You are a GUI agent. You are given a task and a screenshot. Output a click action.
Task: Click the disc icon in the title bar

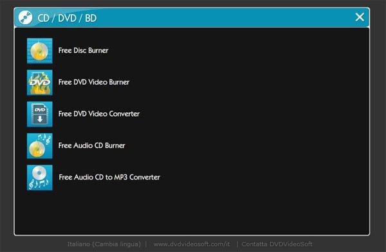click(25, 18)
